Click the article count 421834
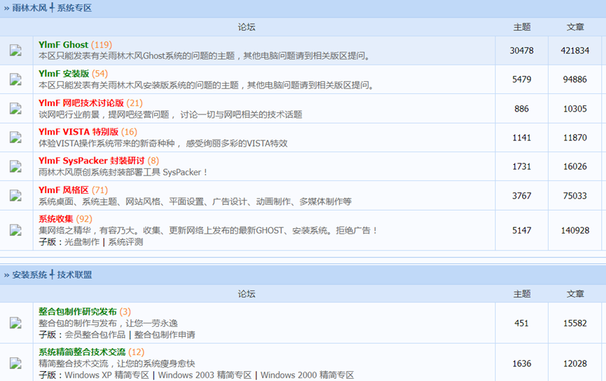The height and width of the screenshot is (381, 606). point(575,51)
